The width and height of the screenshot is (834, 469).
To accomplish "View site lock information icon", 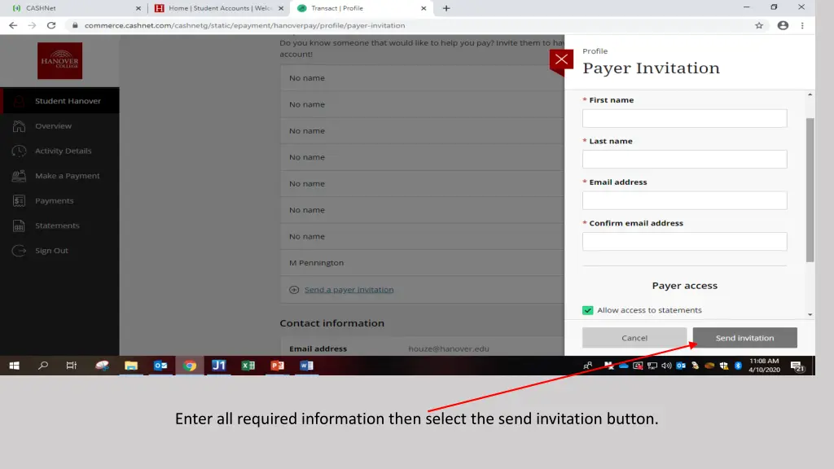I will 75,25.
